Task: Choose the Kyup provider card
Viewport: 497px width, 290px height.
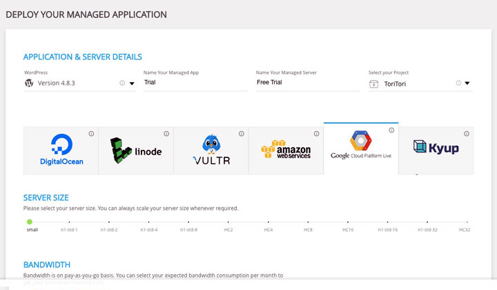Action: coord(436,151)
